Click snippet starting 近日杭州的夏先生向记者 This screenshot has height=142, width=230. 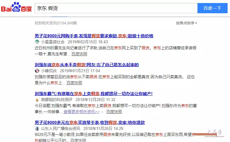115,51
